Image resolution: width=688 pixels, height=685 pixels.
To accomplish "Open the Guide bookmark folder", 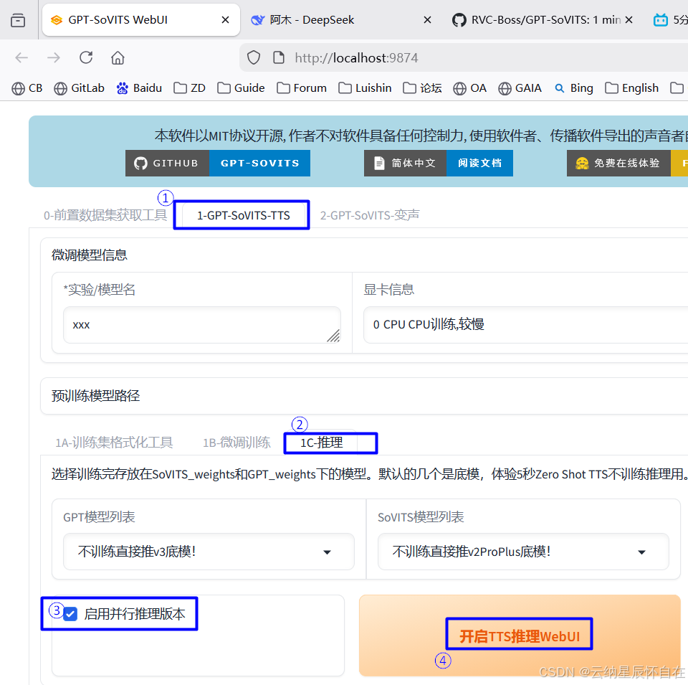I will pyautogui.click(x=241, y=88).
